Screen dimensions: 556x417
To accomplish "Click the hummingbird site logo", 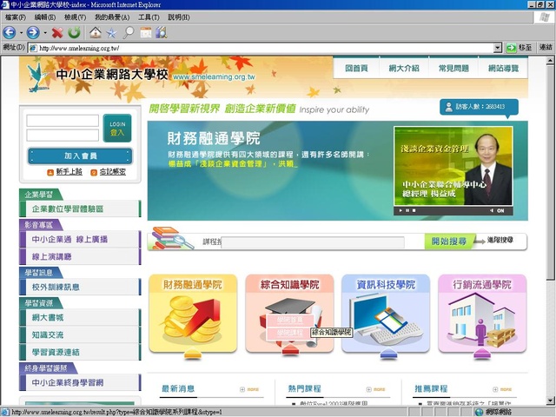I will coord(37,77).
